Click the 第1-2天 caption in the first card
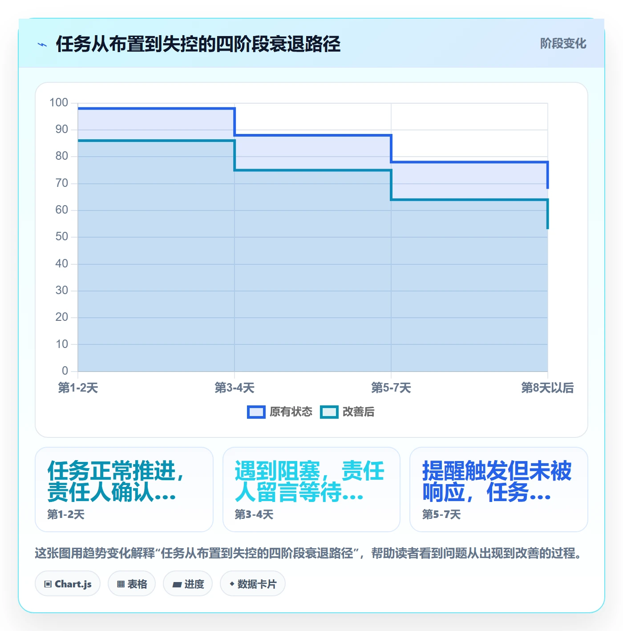The image size is (623, 631). (x=66, y=515)
